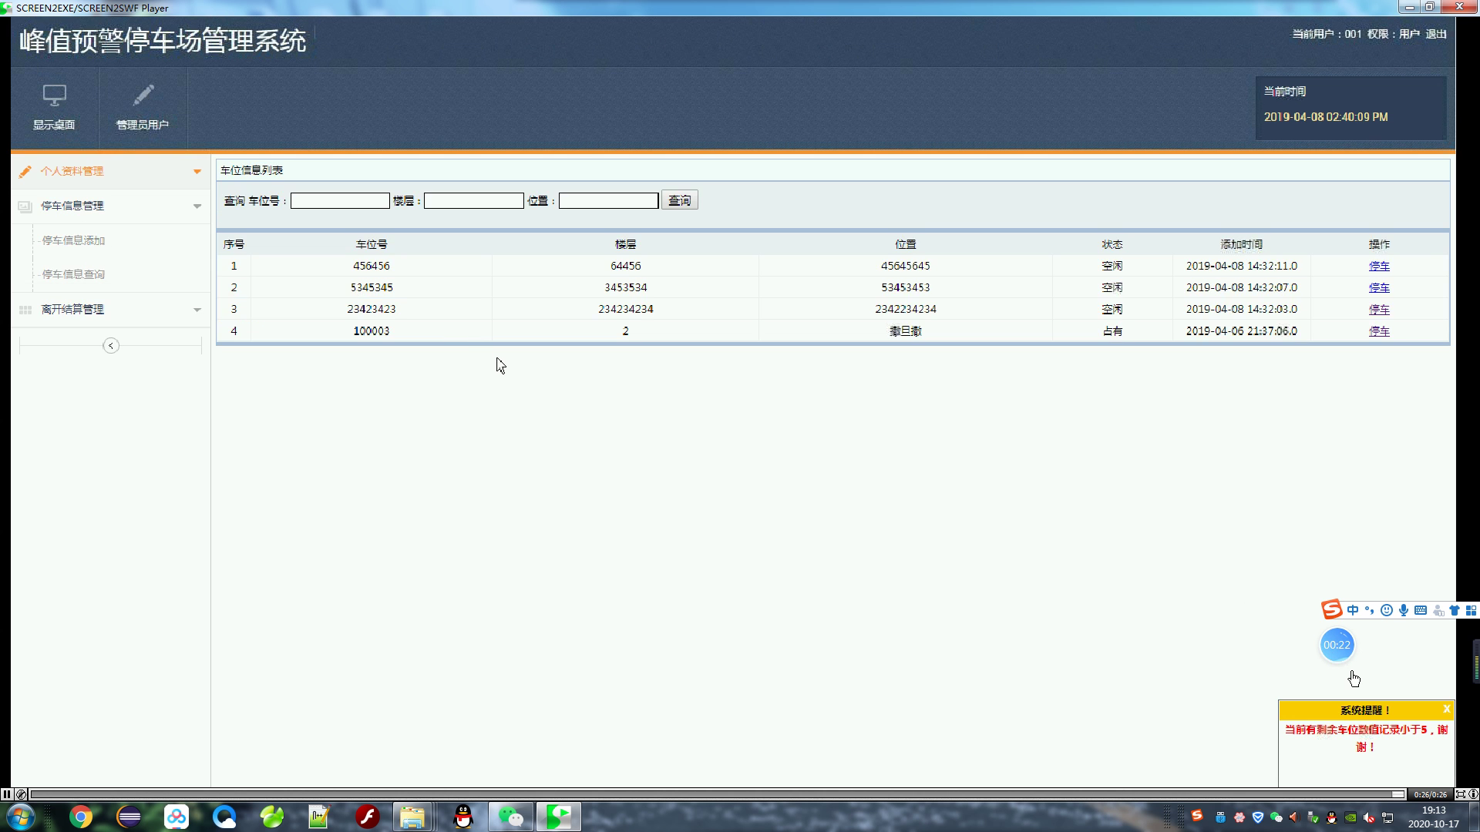
Task: Open the Sogou skin shirt icon
Action: click(x=1455, y=610)
